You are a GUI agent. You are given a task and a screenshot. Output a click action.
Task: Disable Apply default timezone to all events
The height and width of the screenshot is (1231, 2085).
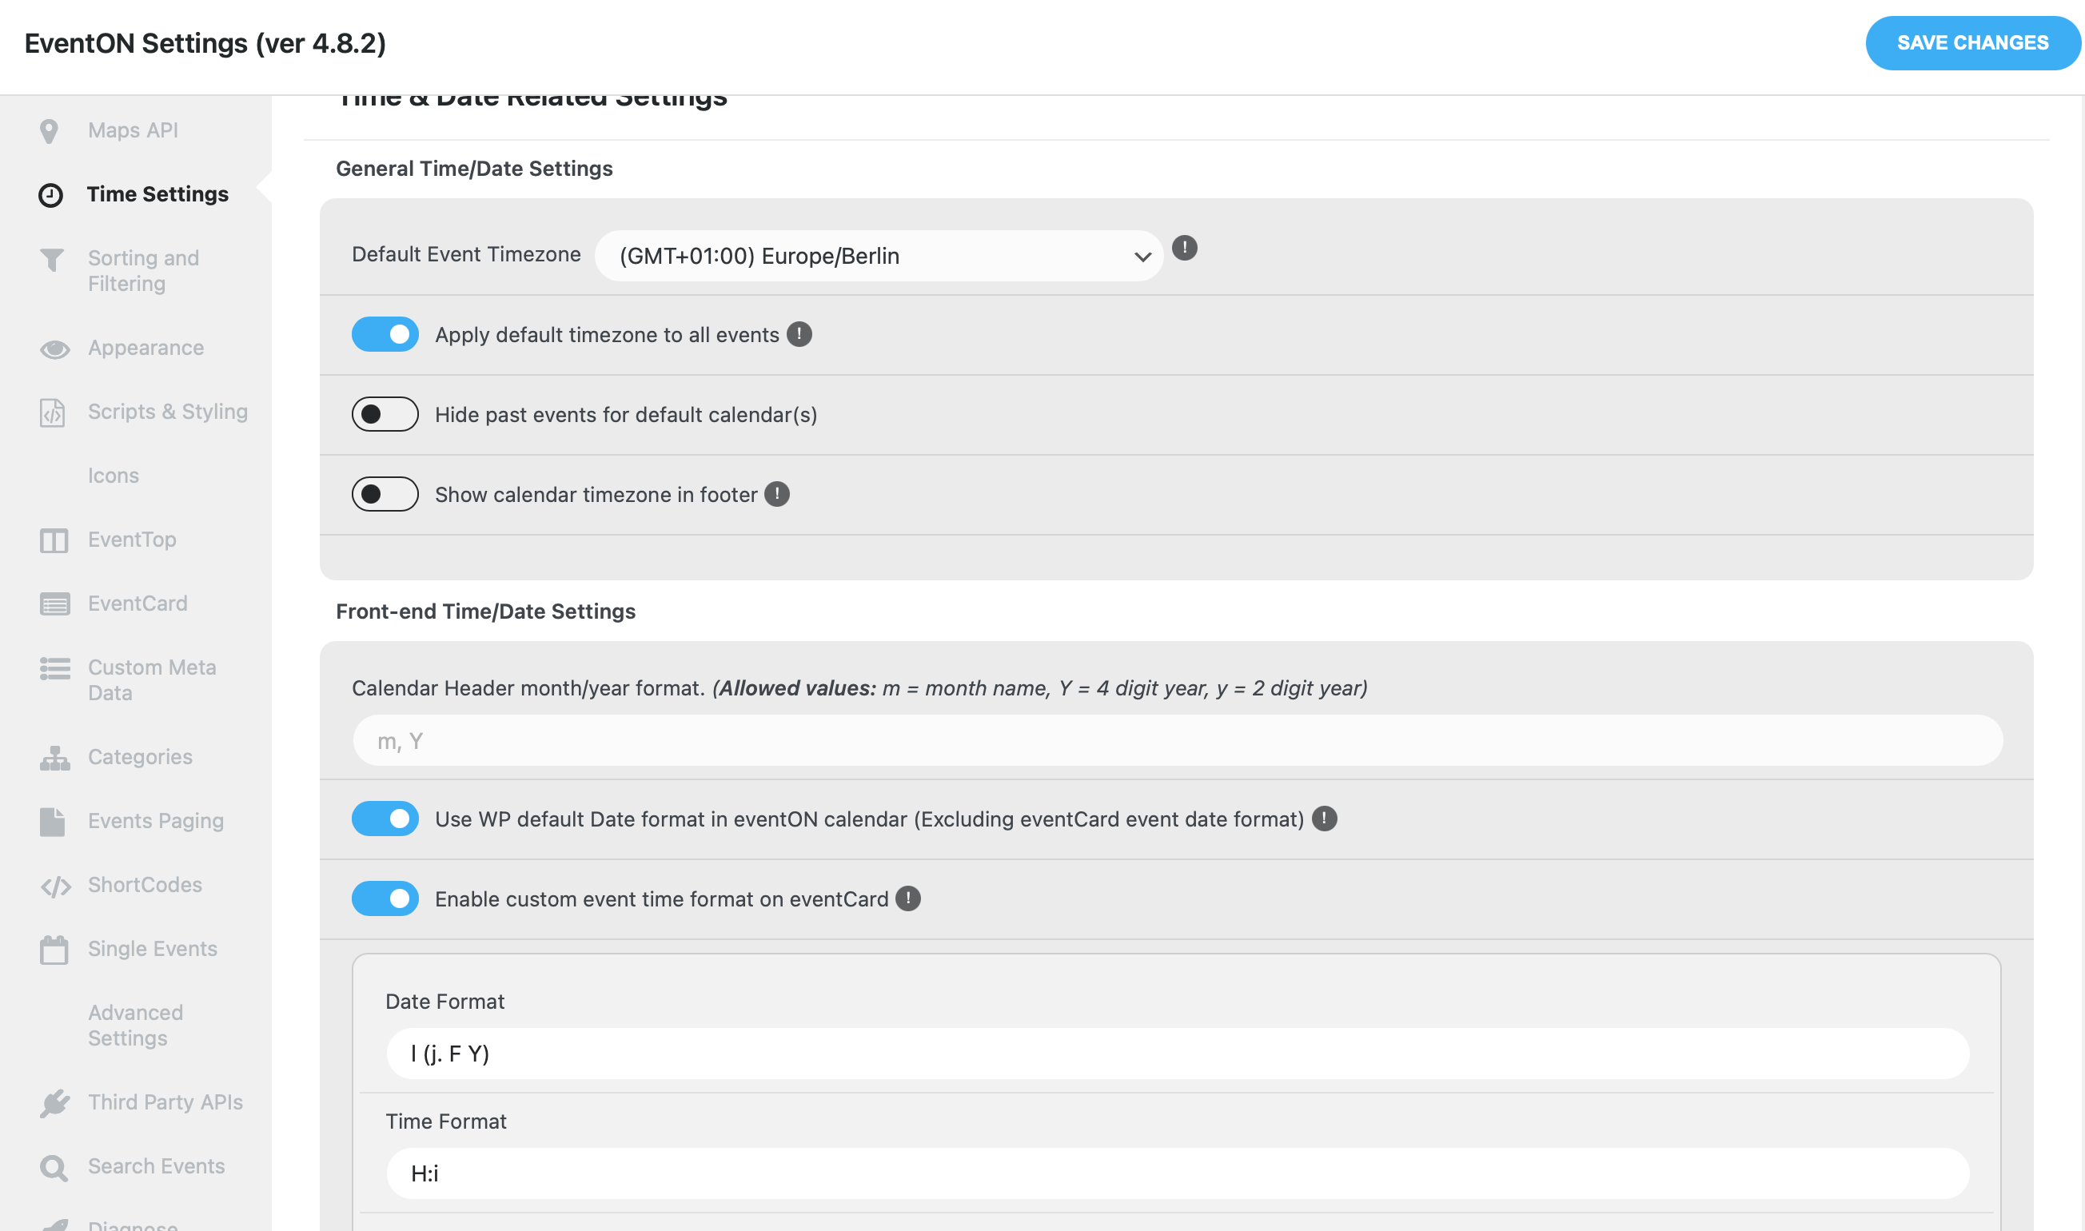point(385,334)
